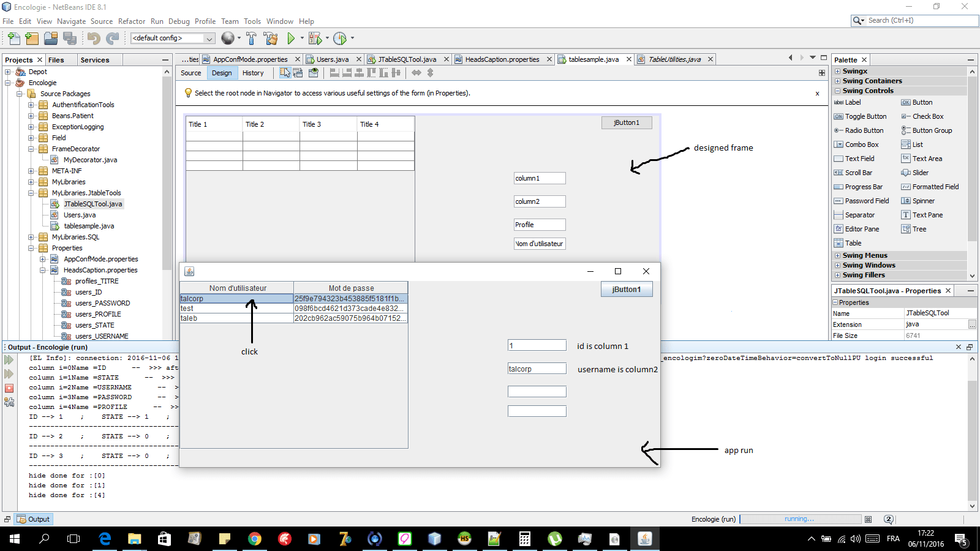Undo the last edit via toolbar icon
980x551 pixels.
point(92,38)
